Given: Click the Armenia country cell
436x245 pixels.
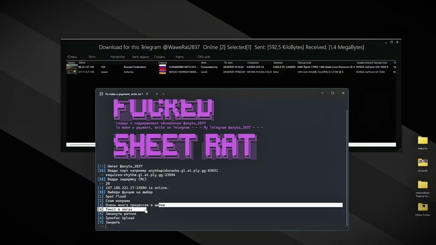Looking at the screenshot, I should tap(128, 72).
